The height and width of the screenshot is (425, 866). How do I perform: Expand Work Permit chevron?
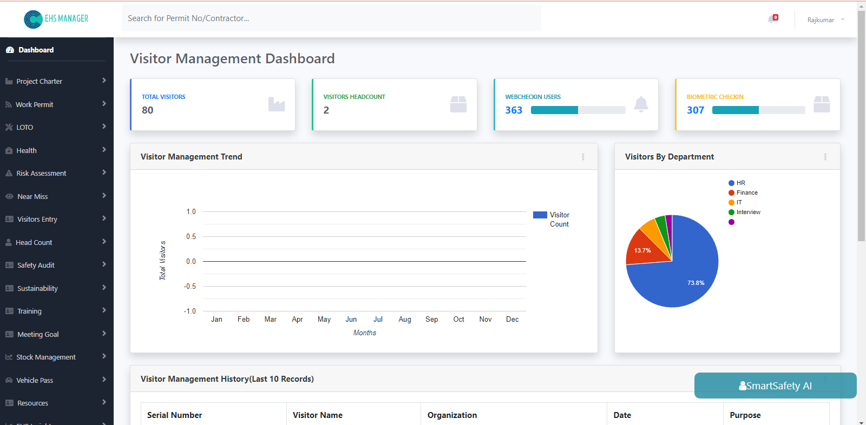[104, 104]
